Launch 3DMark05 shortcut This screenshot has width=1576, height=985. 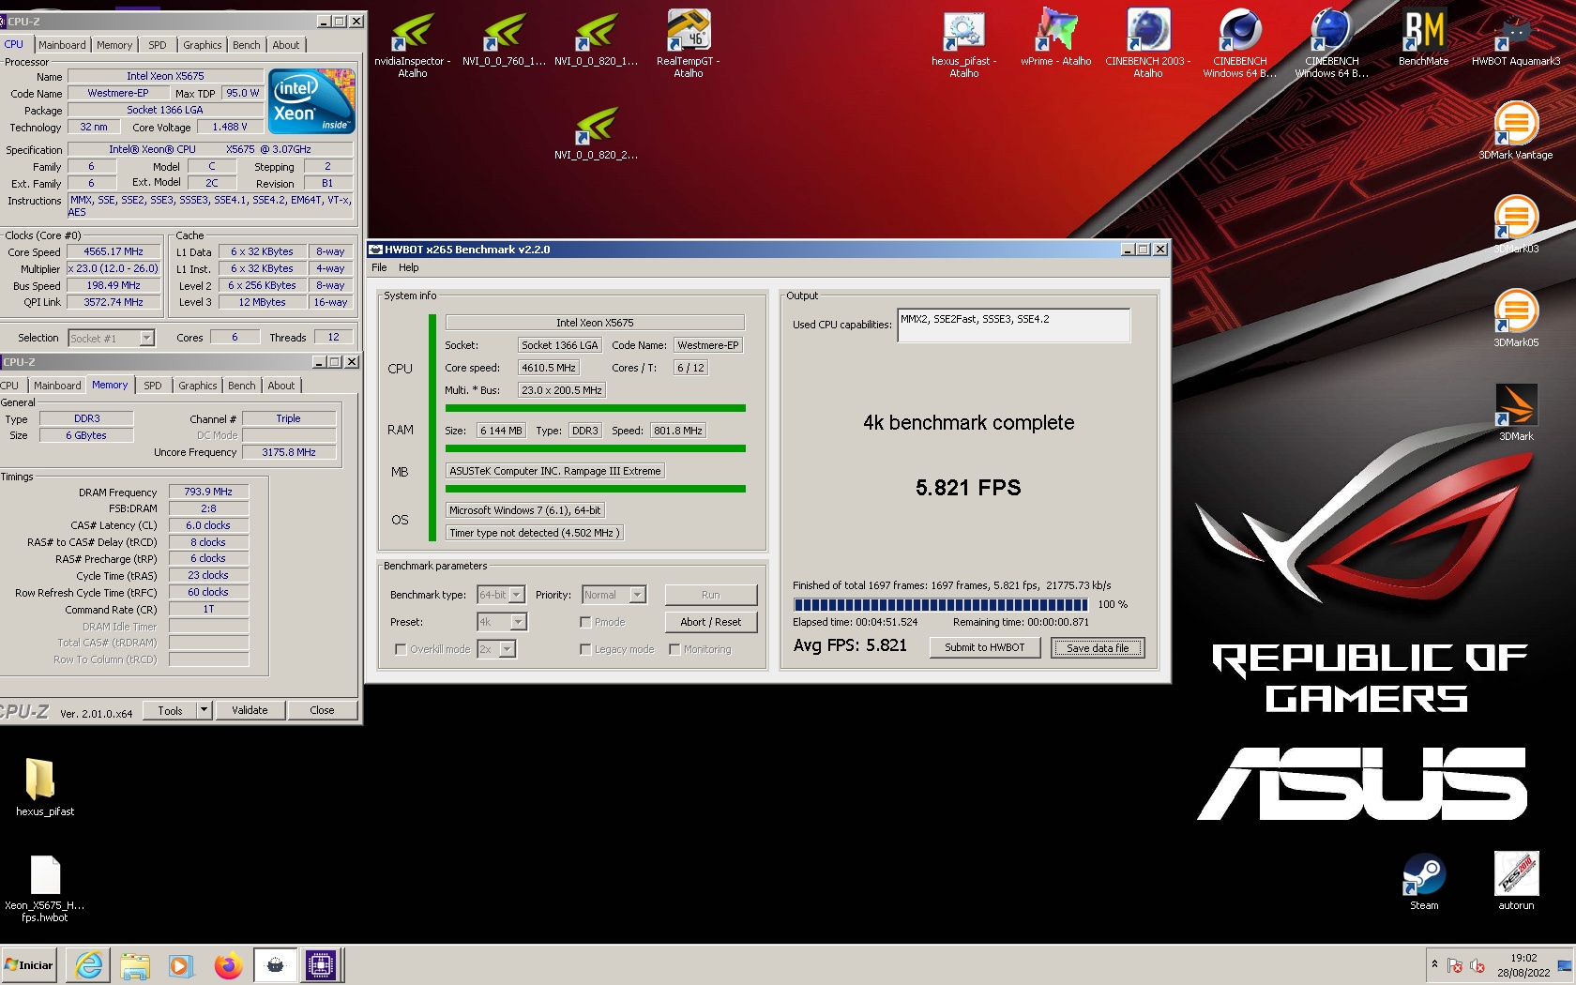coord(1515,319)
